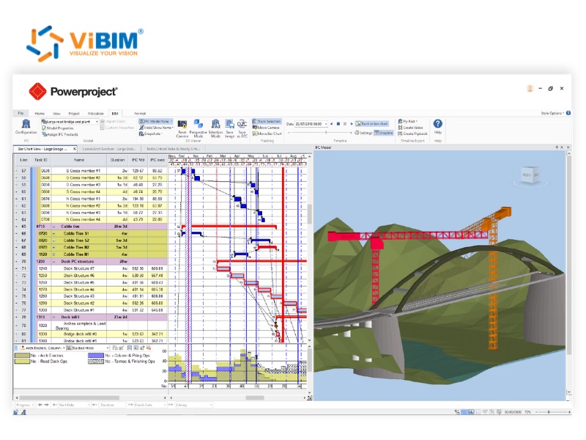Open Model Properties

[58, 128]
